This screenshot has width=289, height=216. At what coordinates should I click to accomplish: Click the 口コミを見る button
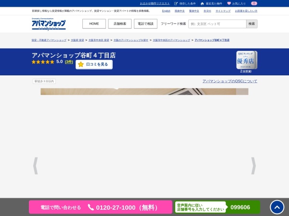coord(94,64)
